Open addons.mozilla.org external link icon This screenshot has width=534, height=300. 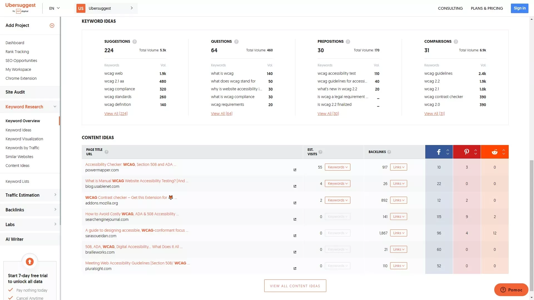[x=295, y=203]
